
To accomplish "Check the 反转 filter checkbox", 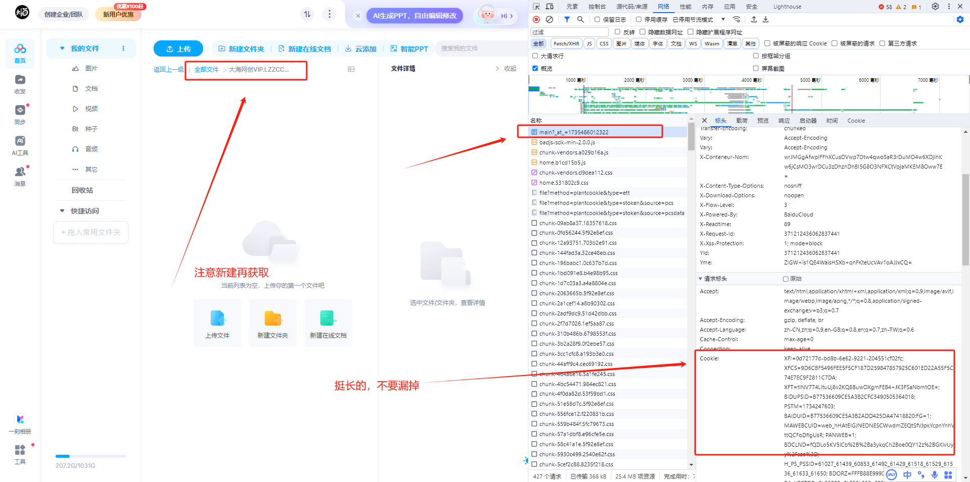I will point(617,32).
